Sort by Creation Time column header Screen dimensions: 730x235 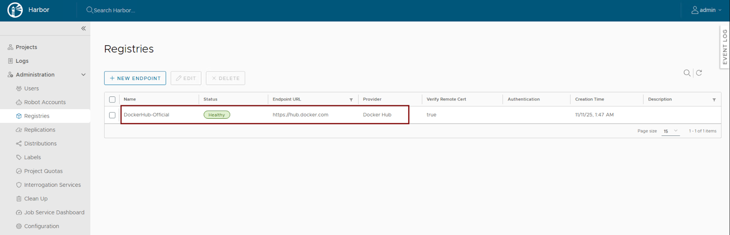pos(589,99)
